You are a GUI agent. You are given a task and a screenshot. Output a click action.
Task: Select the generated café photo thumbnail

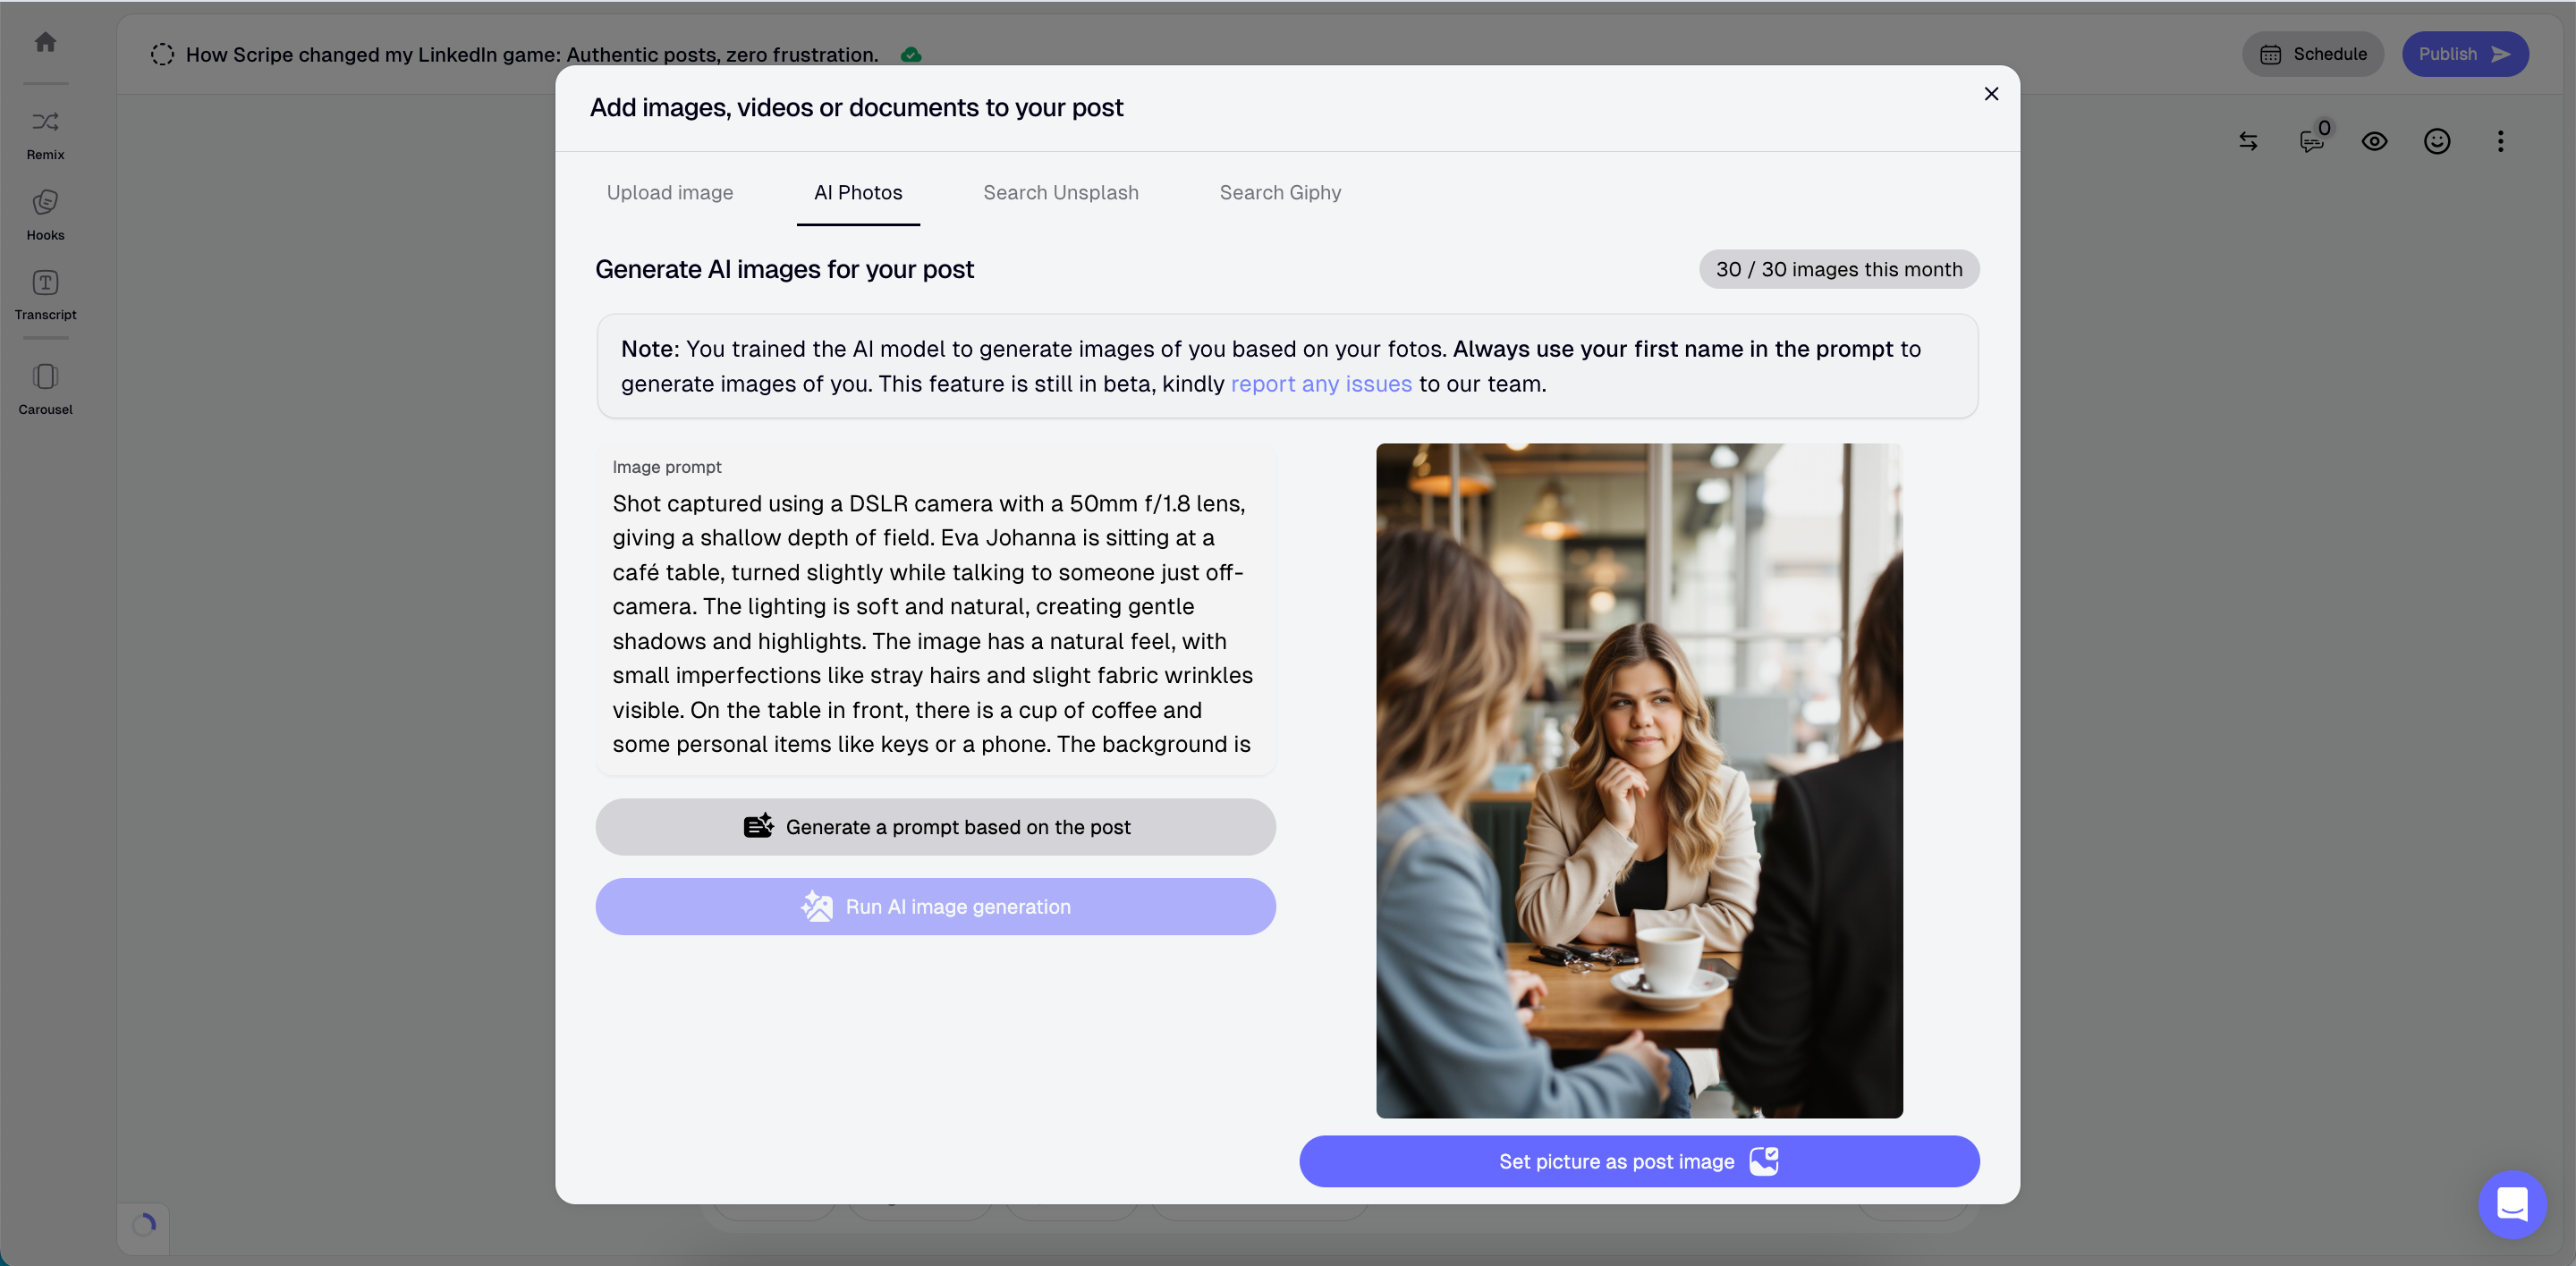1638,781
